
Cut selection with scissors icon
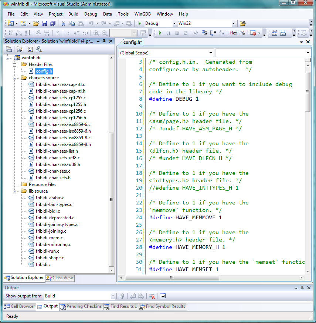pyautogui.click(x=63, y=23)
